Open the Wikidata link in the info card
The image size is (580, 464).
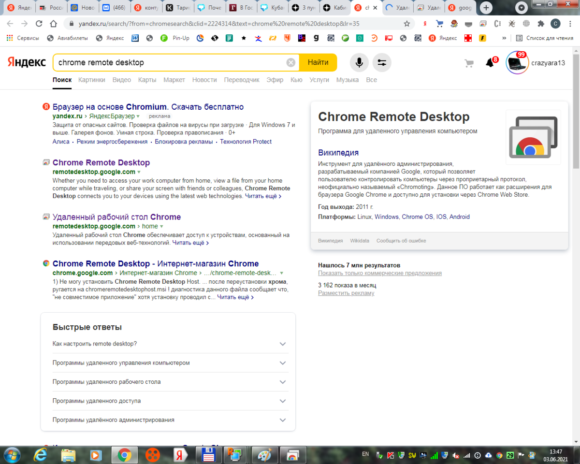pyautogui.click(x=360, y=241)
